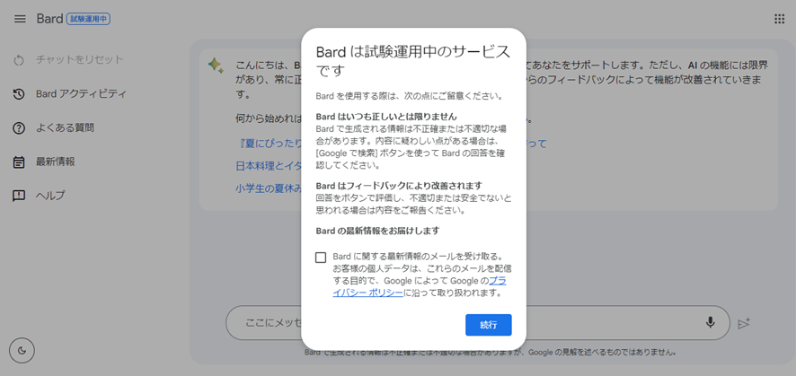
Task: Open the Google apps grid
Action: [x=779, y=19]
